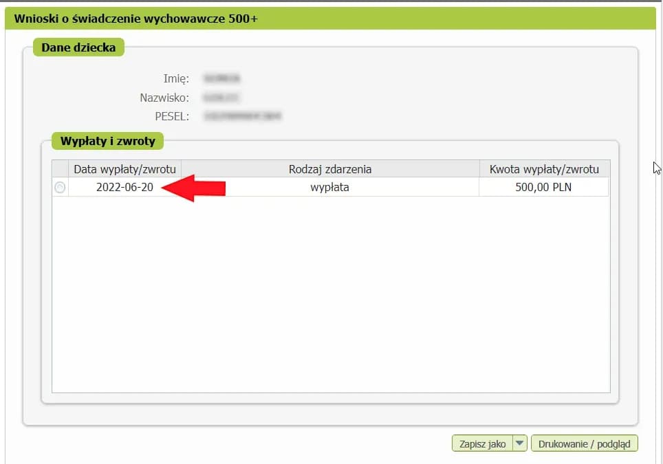The image size is (663, 464).
Task: Click the Wnioski o świadczenie wychowawcze 500+ title
Action: (135, 19)
